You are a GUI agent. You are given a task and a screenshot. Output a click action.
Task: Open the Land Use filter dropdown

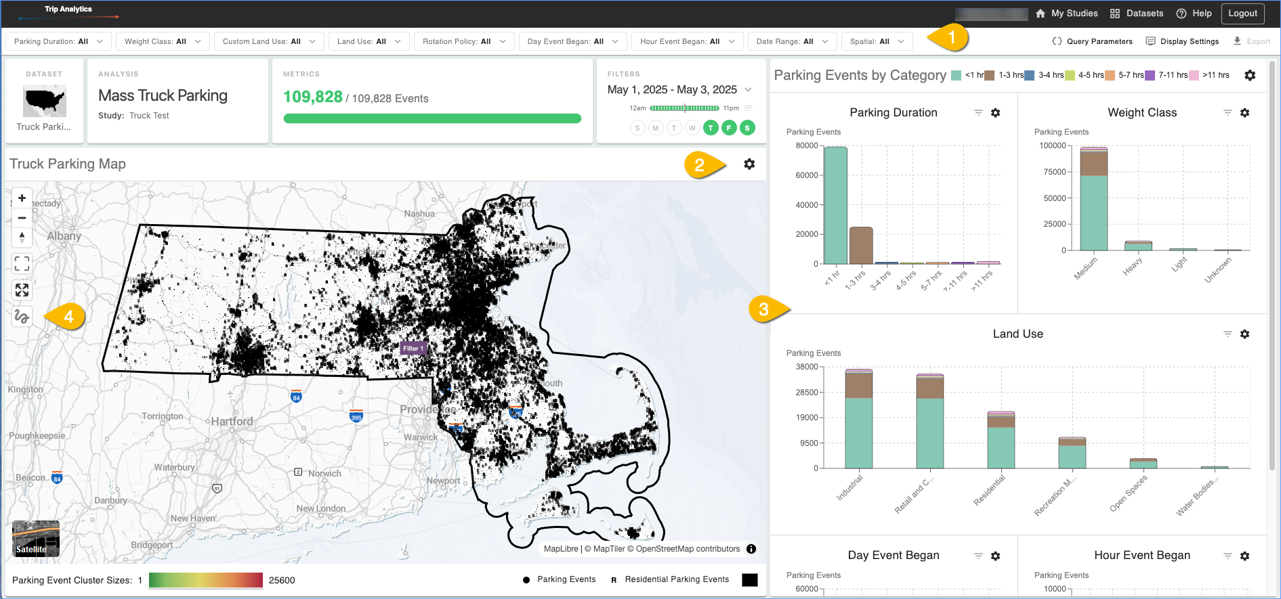369,41
